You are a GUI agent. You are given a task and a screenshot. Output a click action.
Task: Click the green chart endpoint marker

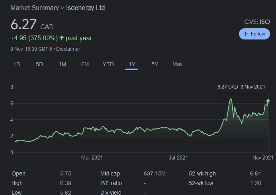[268, 101]
